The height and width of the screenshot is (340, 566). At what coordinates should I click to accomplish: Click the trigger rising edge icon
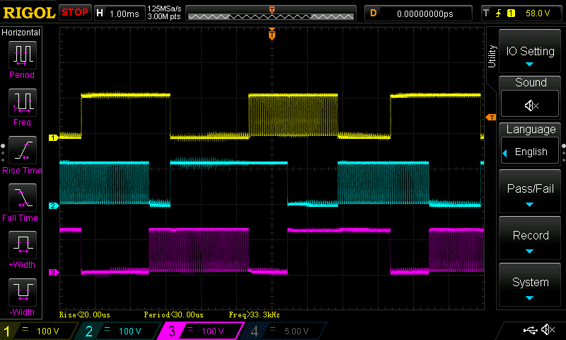point(499,13)
